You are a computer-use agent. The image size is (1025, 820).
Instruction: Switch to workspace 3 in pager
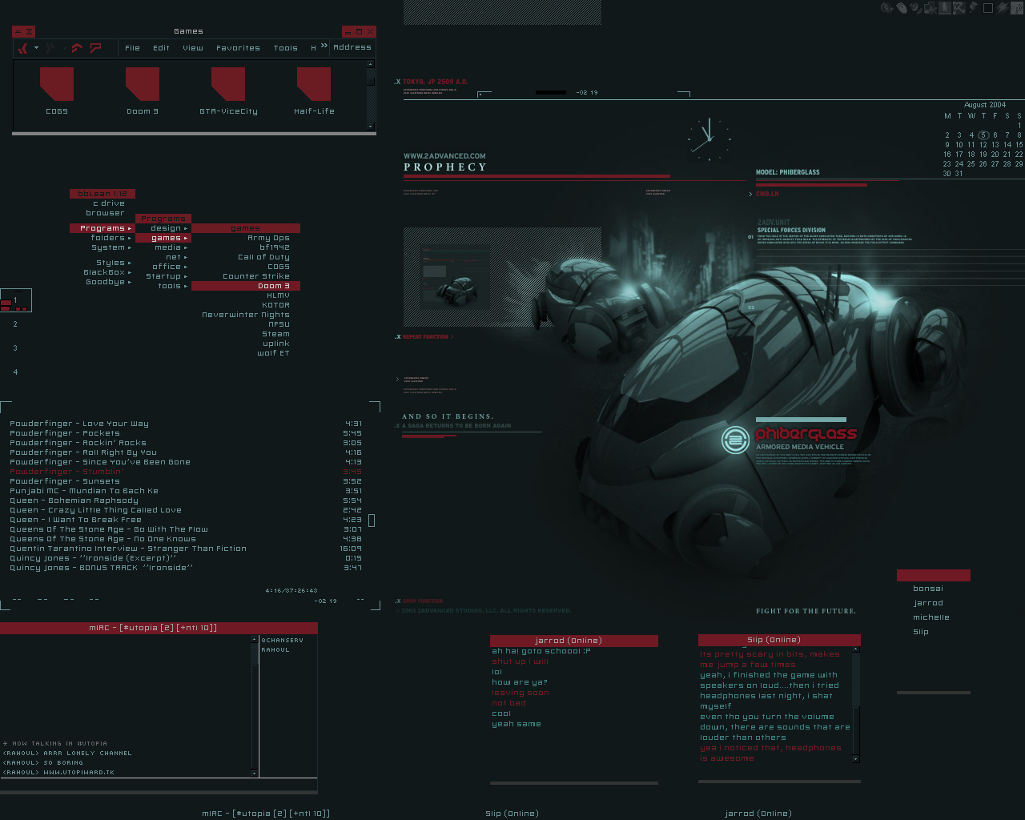tap(15, 348)
